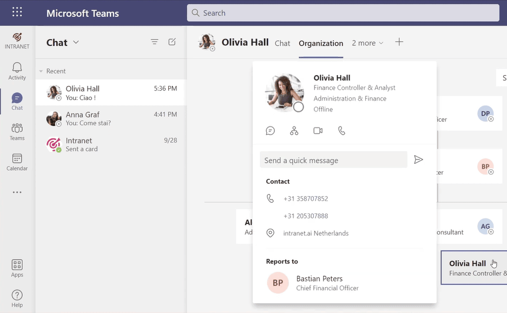507x313 pixels.
Task: Select the Organization tab
Action: (321, 43)
